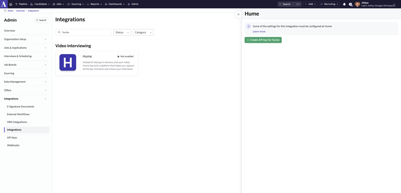
Task: Collapse the Integrations sidebar section
Action: (x=25, y=99)
